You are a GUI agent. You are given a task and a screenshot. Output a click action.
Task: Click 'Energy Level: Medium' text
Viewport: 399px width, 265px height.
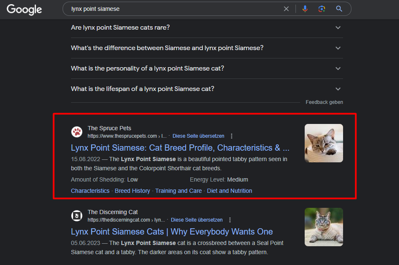pyautogui.click(x=219, y=179)
